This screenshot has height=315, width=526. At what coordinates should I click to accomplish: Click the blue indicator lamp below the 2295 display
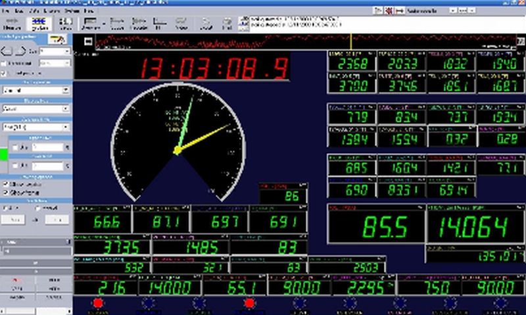tap(350, 304)
